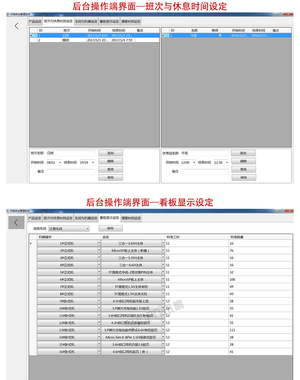300x380 pixels.
Task: Select the 晚班 row in shift table
Action: click(66, 40)
